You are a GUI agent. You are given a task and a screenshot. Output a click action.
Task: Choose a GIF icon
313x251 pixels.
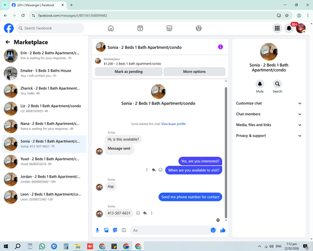(x=124, y=230)
